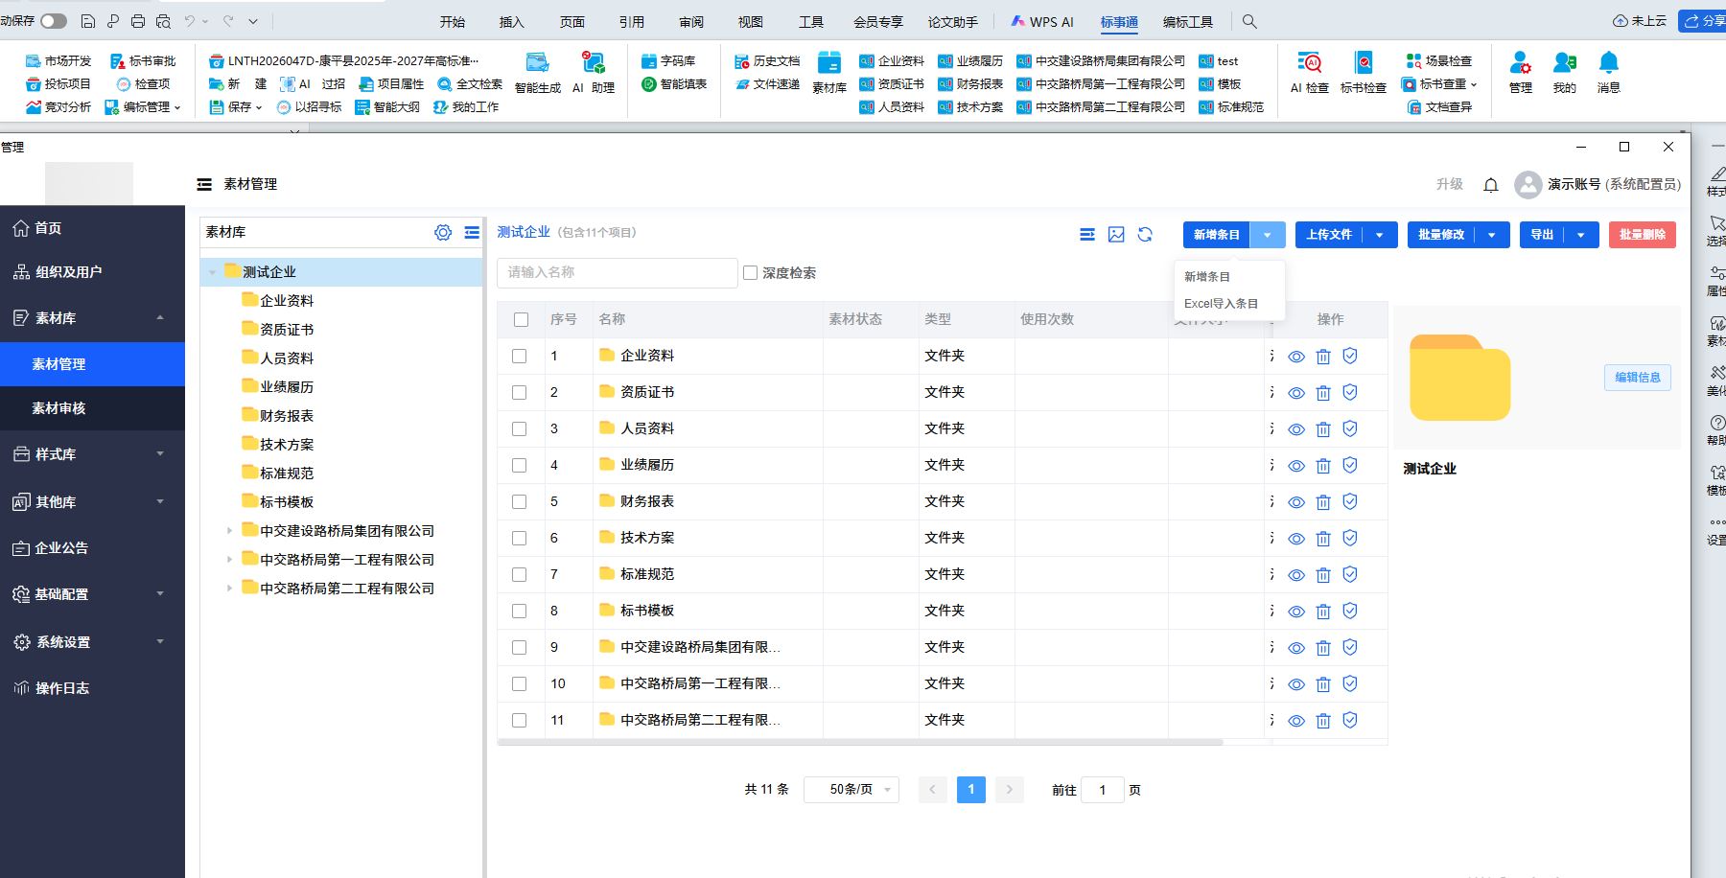The image size is (1726, 878).
Task: Choose Excel导入条目 from the open menu
Action: click(1221, 304)
